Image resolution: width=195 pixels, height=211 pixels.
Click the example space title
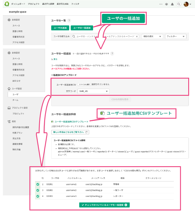18,12
